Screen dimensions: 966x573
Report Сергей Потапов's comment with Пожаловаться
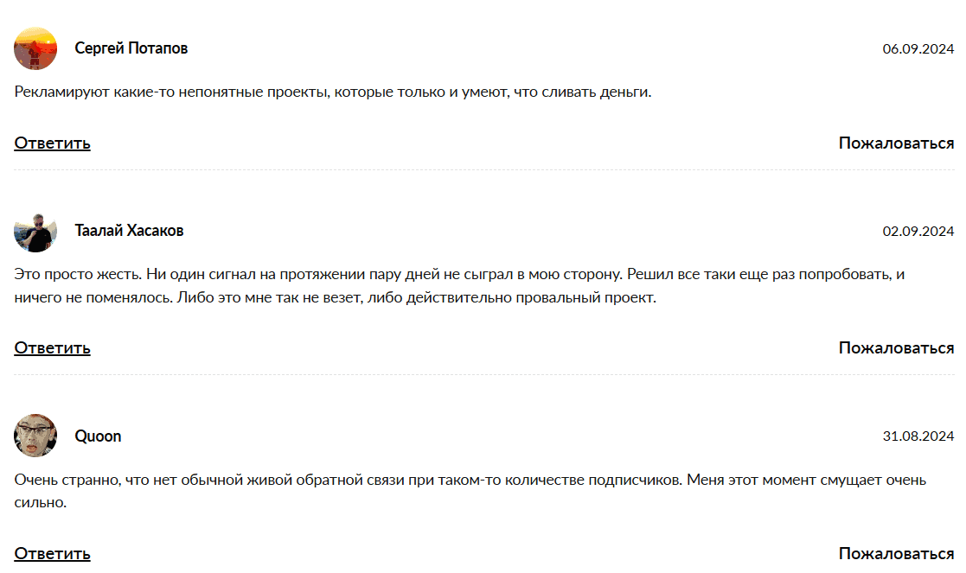(x=896, y=143)
